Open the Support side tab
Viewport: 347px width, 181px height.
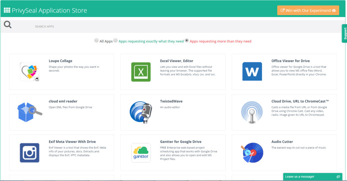(x=345, y=34)
